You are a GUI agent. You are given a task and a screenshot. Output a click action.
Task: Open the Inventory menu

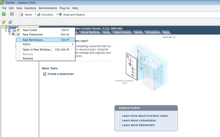(30, 8)
